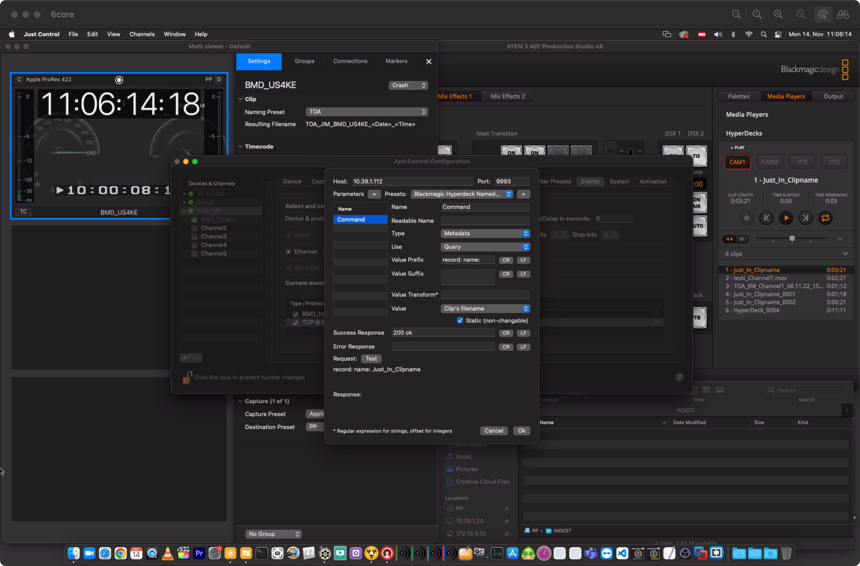This screenshot has width=860, height=566.
Task: Toggle the Static (non-changable) checkbox
Action: point(460,320)
